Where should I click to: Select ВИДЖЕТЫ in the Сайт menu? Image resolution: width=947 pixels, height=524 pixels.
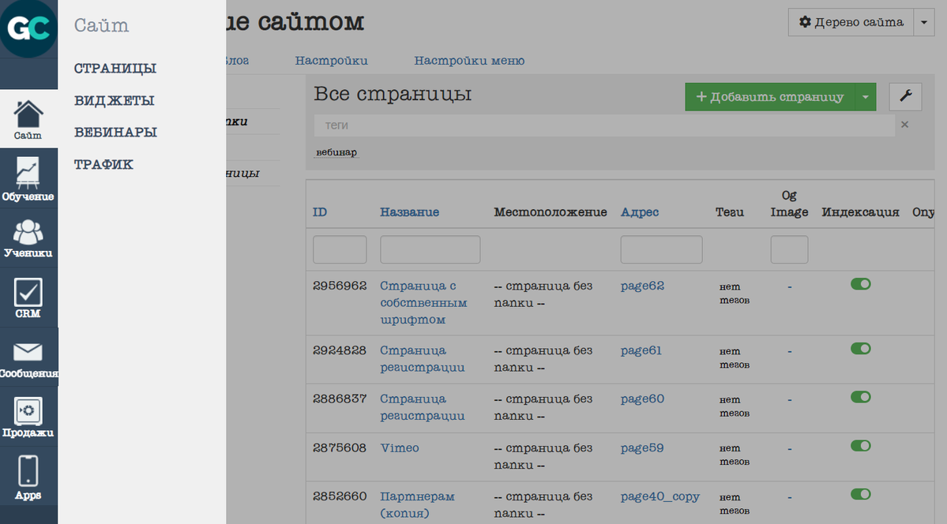point(115,100)
